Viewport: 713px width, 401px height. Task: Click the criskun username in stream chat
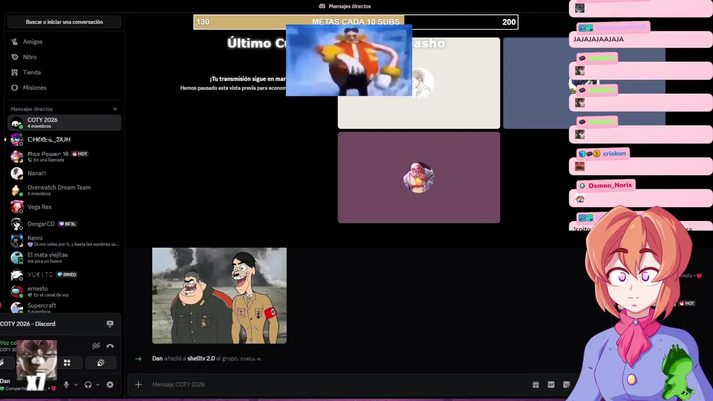614,153
